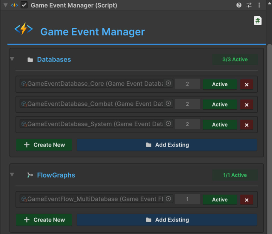Toggle Active state of GameEventFlow_MultiDatabase

(x=219, y=200)
